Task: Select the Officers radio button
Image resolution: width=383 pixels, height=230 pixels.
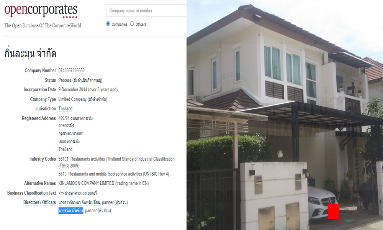Action: (132, 24)
